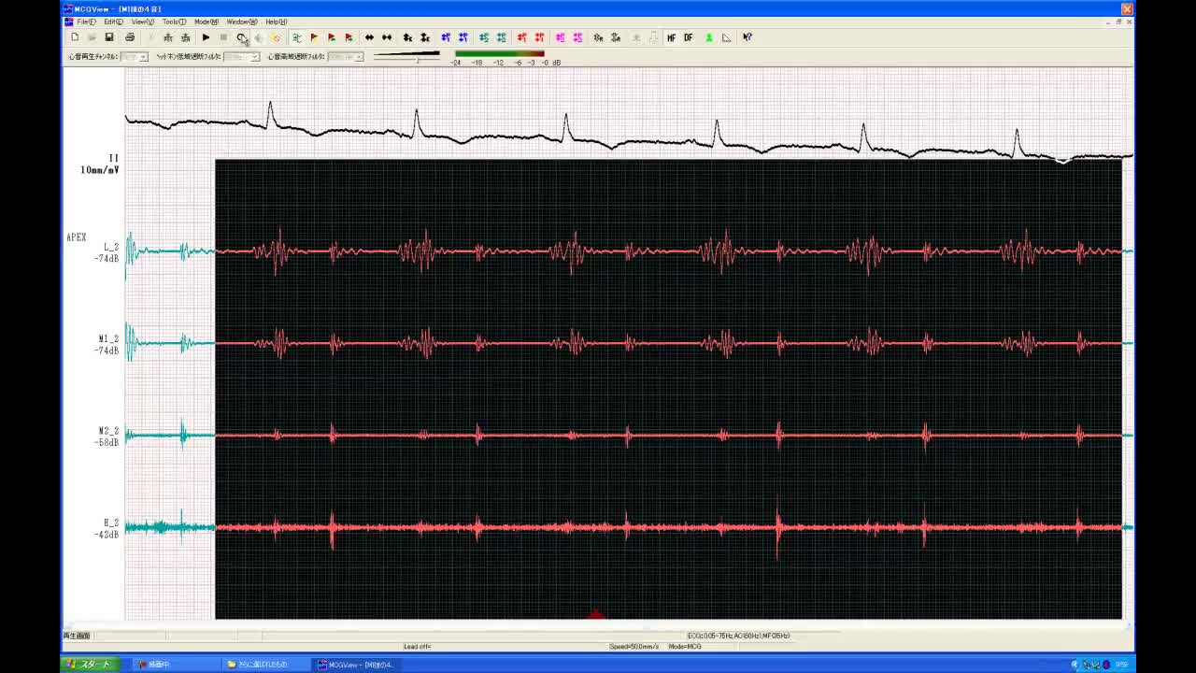
Task: Click the green person icon
Action: pos(708,37)
